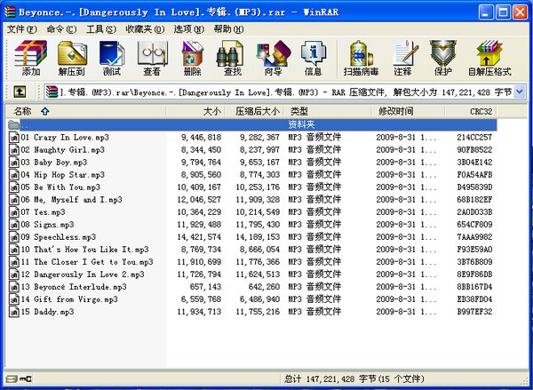Open the 收藏夹(O) menu
The image size is (533, 390).
tap(145, 29)
